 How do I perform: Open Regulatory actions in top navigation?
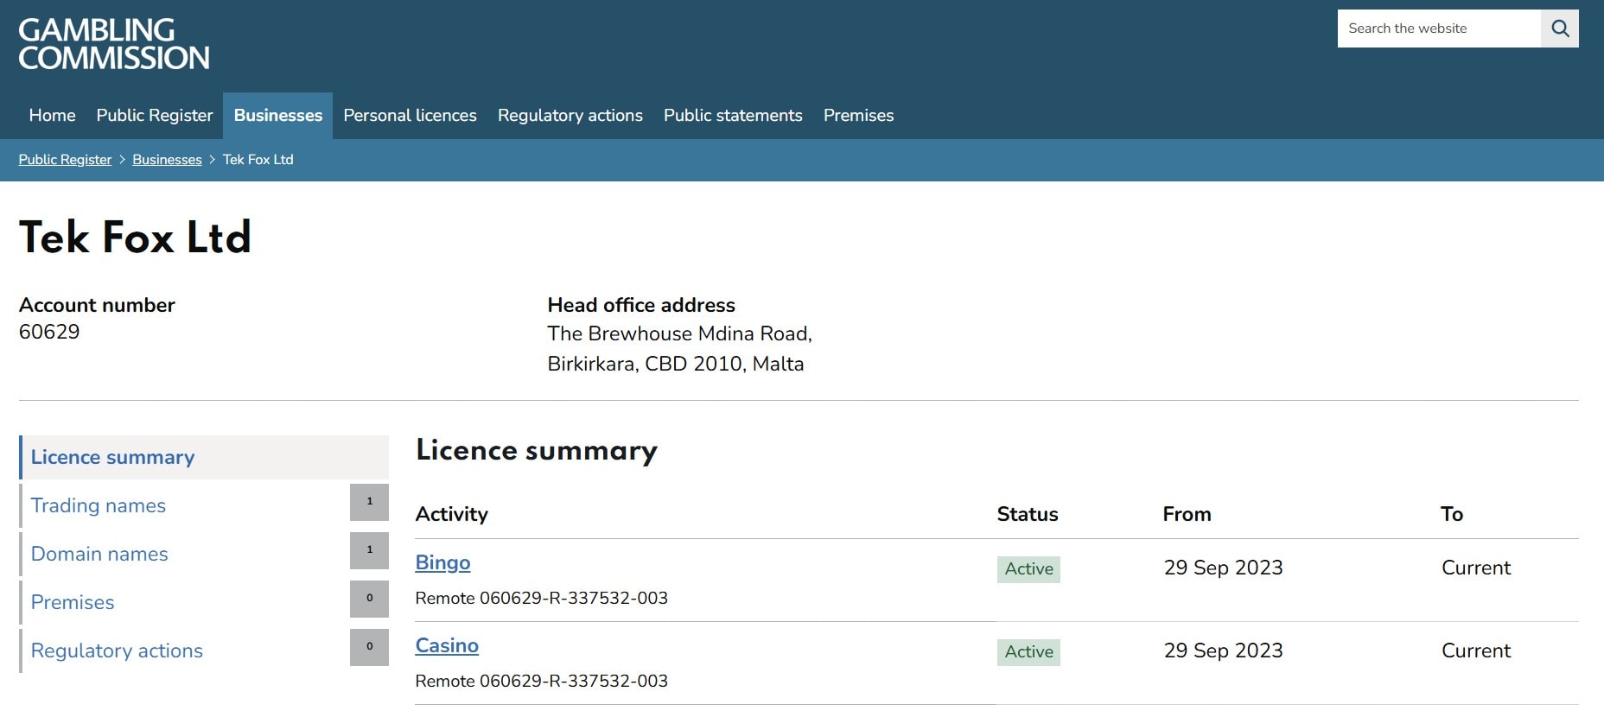[570, 116]
